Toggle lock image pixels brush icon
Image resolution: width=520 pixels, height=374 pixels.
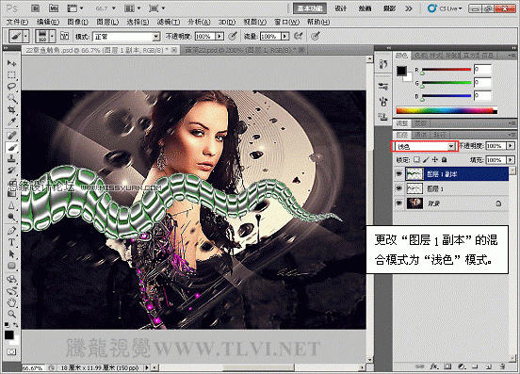point(426,160)
